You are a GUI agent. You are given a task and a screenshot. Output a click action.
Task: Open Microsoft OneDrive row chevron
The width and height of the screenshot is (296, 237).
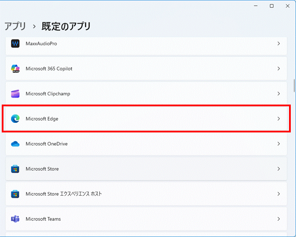(279, 144)
